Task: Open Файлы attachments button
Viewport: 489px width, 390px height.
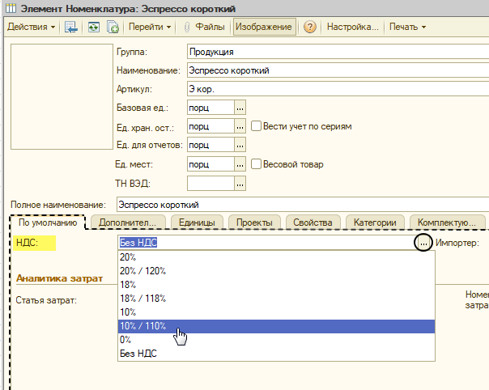Action: click(x=205, y=27)
